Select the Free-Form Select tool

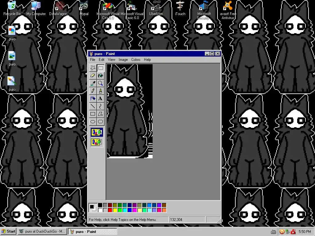tap(93, 68)
